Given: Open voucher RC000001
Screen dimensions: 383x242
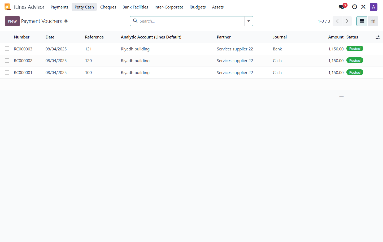Looking at the screenshot, I should point(23,72).
